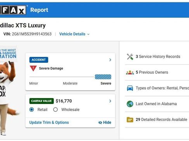Click the Moderate label on damage scale
The height and width of the screenshot is (141, 189).
pos(70,83)
